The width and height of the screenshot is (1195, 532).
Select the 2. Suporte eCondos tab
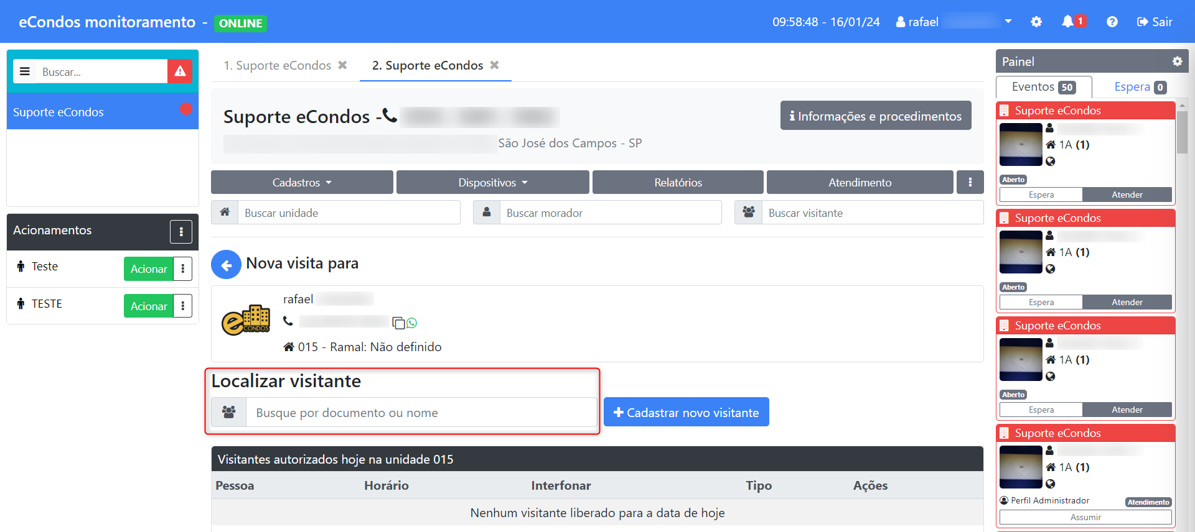(428, 65)
